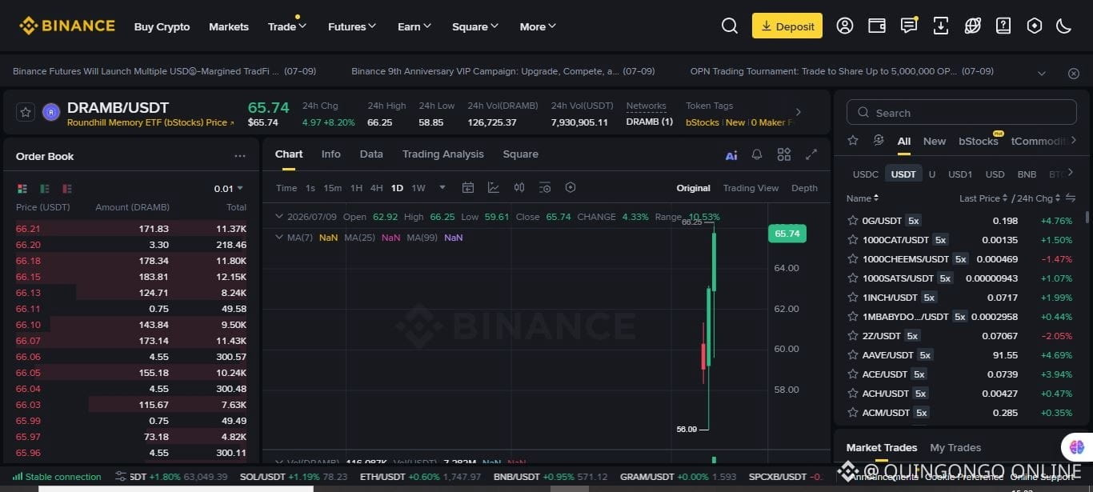This screenshot has width=1093, height=492.
Task: Open the chart layout grid icon
Action: (x=783, y=154)
